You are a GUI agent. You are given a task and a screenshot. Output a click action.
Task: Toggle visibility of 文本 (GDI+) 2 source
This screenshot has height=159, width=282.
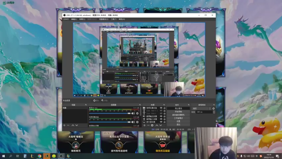pos(161,111)
